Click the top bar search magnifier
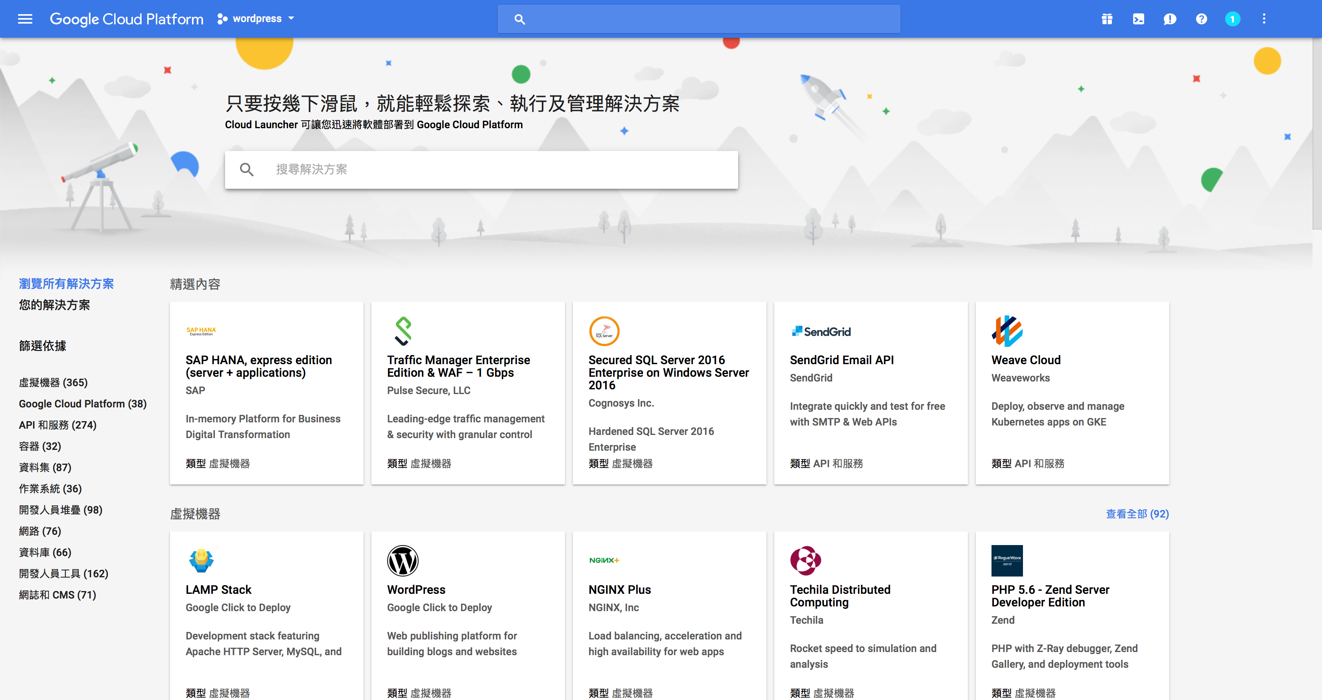Screen dimensions: 1322x700 [519, 20]
